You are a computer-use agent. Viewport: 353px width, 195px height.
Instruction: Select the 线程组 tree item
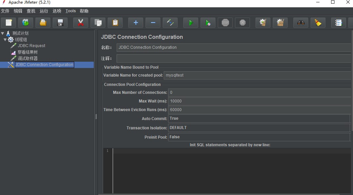(x=21, y=40)
